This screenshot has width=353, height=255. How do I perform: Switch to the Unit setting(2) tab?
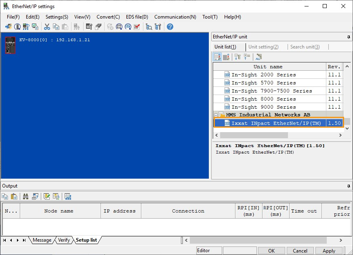pyautogui.click(x=264, y=46)
